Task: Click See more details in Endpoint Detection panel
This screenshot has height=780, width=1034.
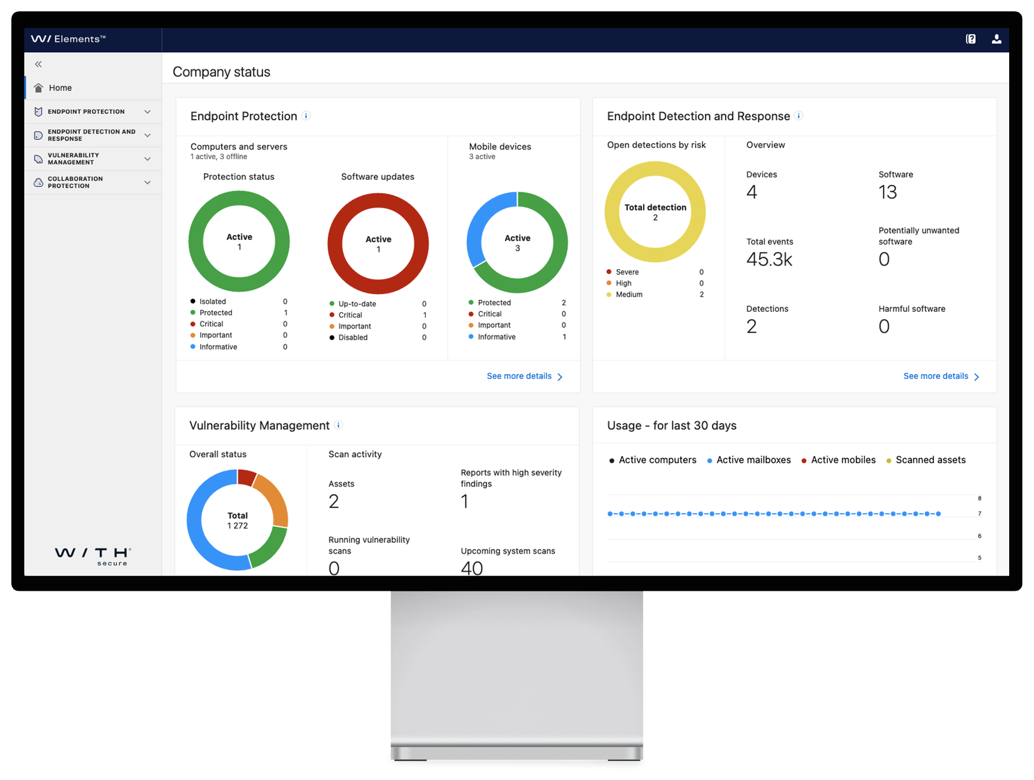Action: point(935,376)
